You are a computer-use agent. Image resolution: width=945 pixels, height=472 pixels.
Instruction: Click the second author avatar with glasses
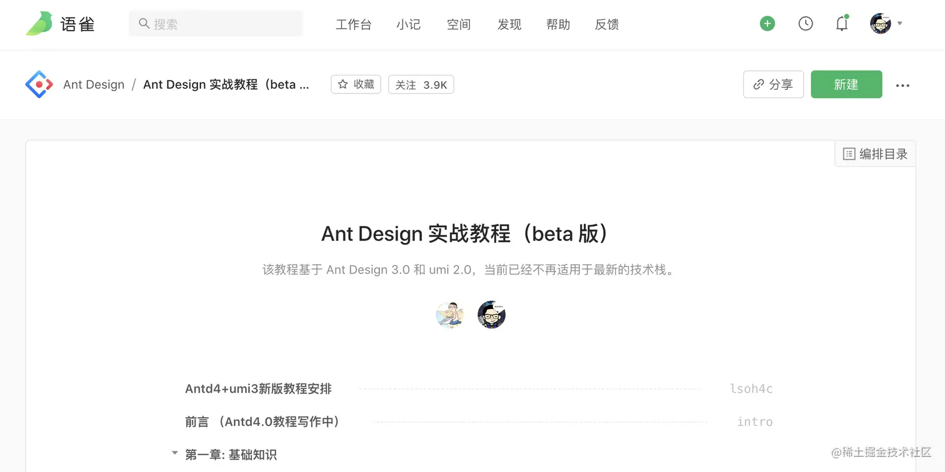pyautogui.click(x=491, y=315)
